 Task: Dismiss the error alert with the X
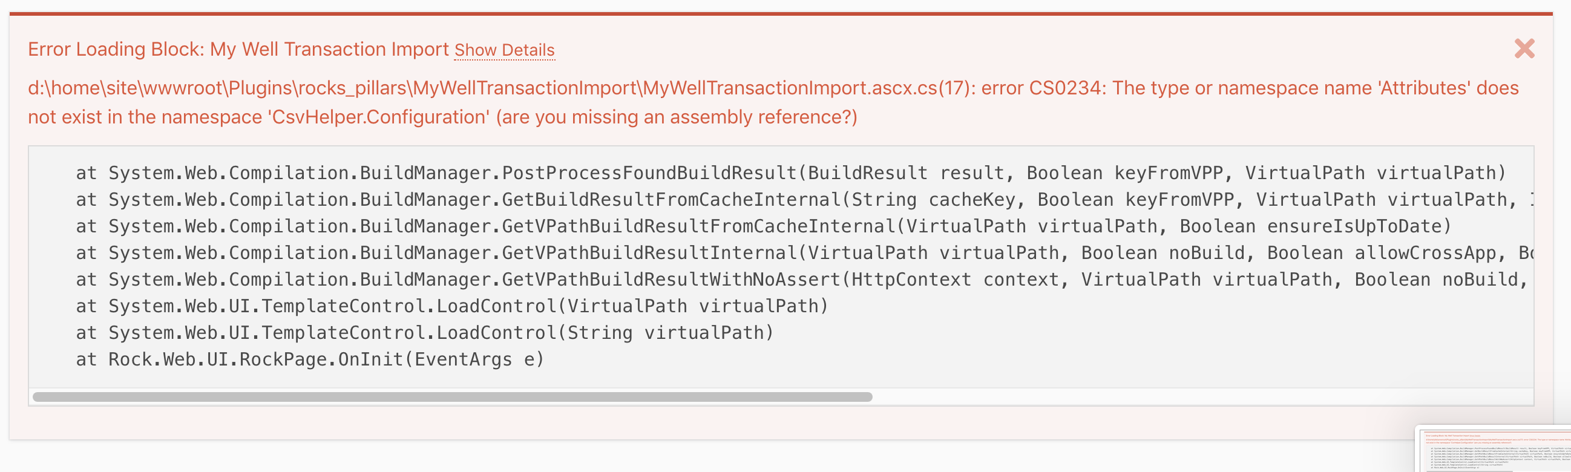[x=1524, y=48]
